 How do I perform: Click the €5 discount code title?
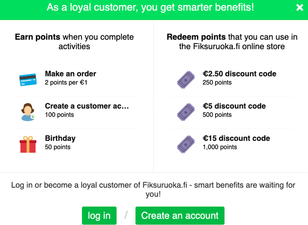(234, 106)
